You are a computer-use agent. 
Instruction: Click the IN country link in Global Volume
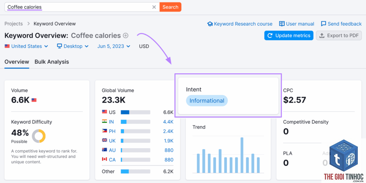coord(112,122)
